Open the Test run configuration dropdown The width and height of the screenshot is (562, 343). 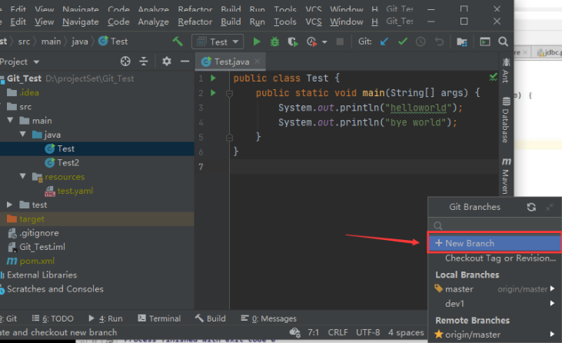click(x=218, y=42)
